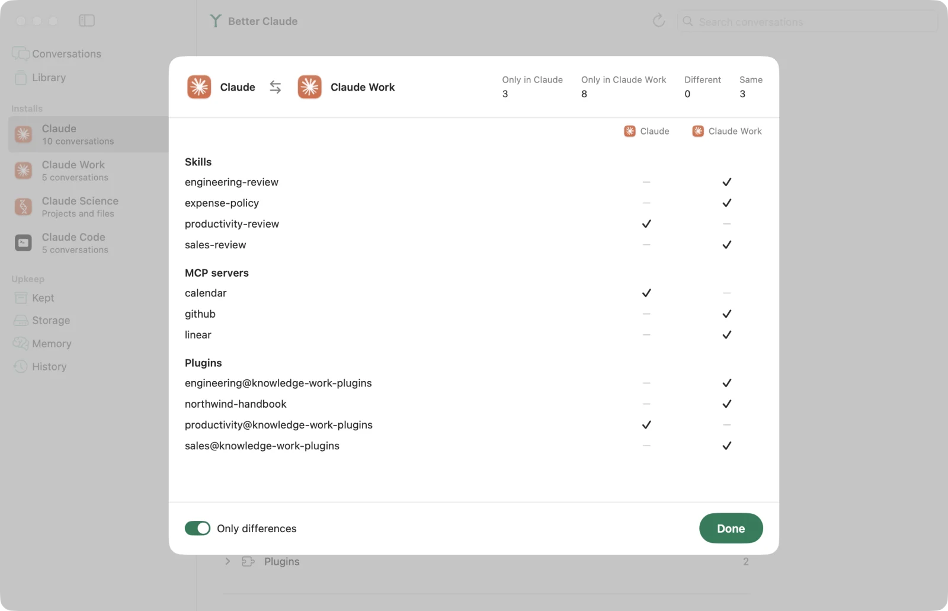Screen dimensions: 948x611
Task: Click the large Claude app icon in dialog header
Action: (199, 87)
